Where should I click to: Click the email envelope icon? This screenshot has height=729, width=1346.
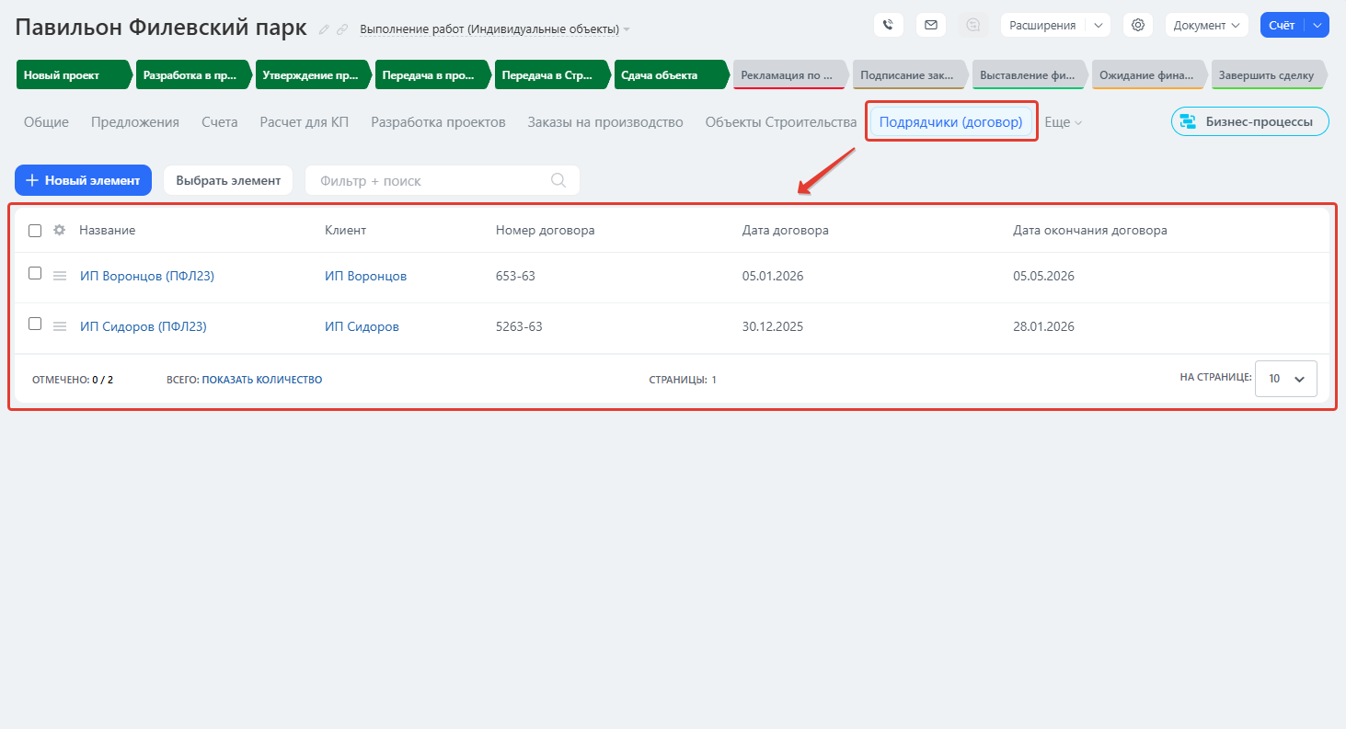[x=931, y=26]
